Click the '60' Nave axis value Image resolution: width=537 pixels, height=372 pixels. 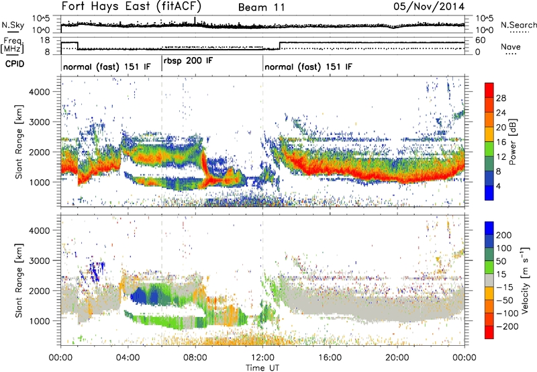(481, 40)
